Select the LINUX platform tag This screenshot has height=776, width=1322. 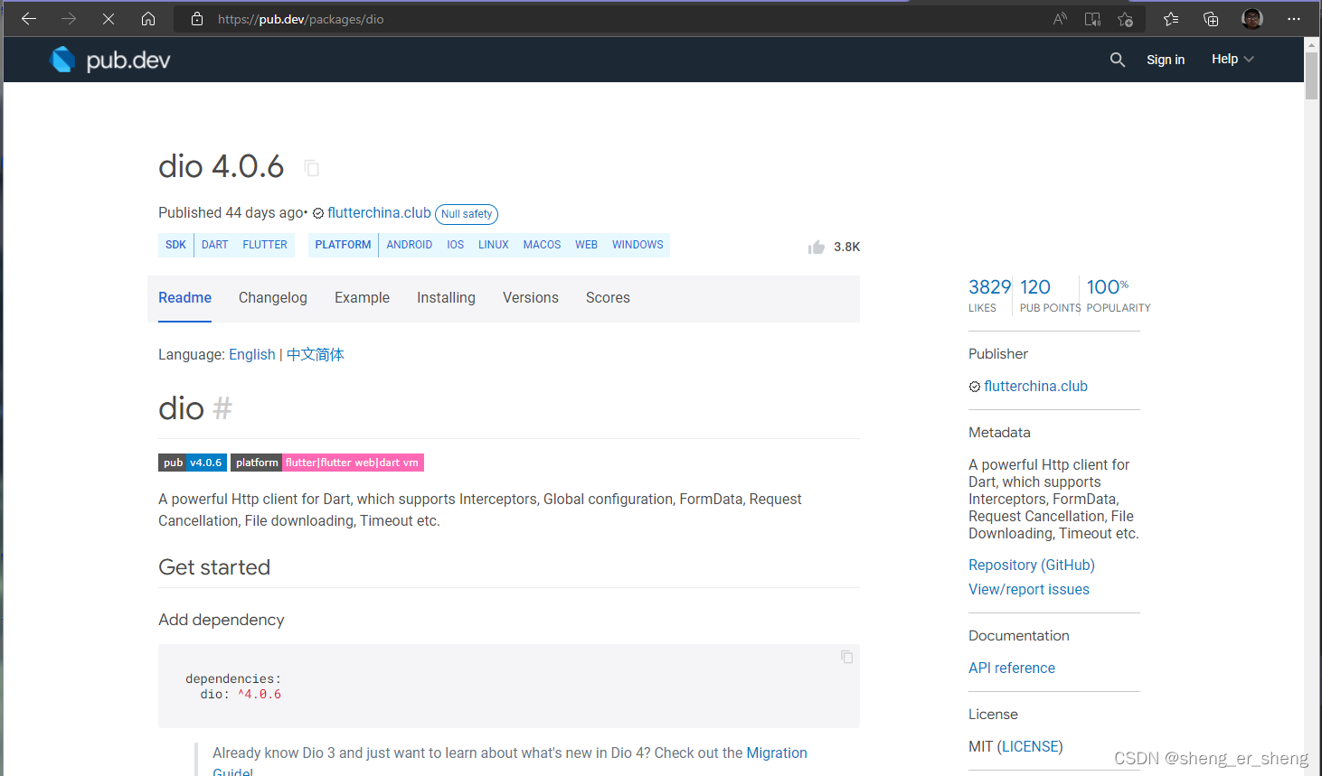(494, 245)
